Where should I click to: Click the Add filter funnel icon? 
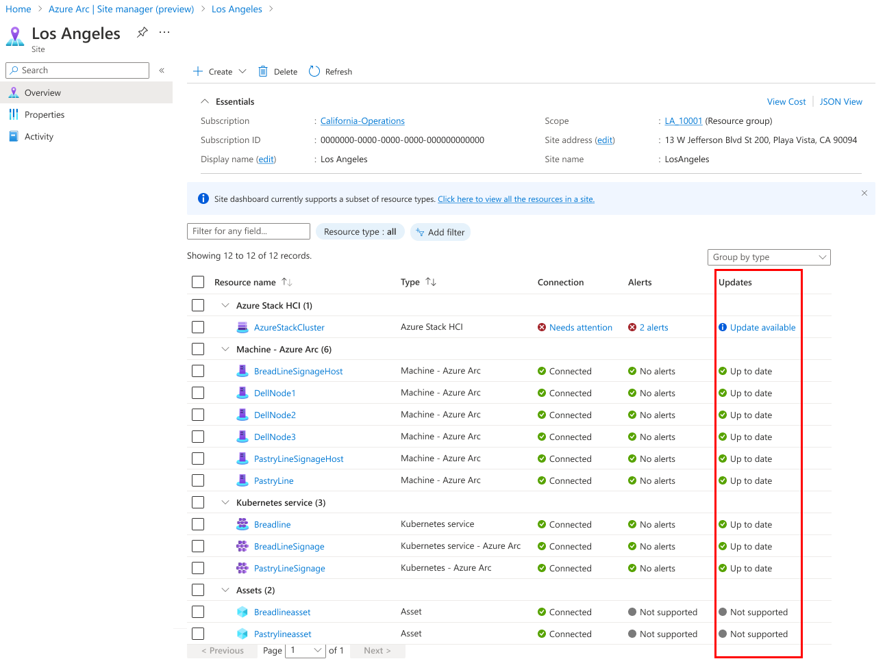pos(421,233)
